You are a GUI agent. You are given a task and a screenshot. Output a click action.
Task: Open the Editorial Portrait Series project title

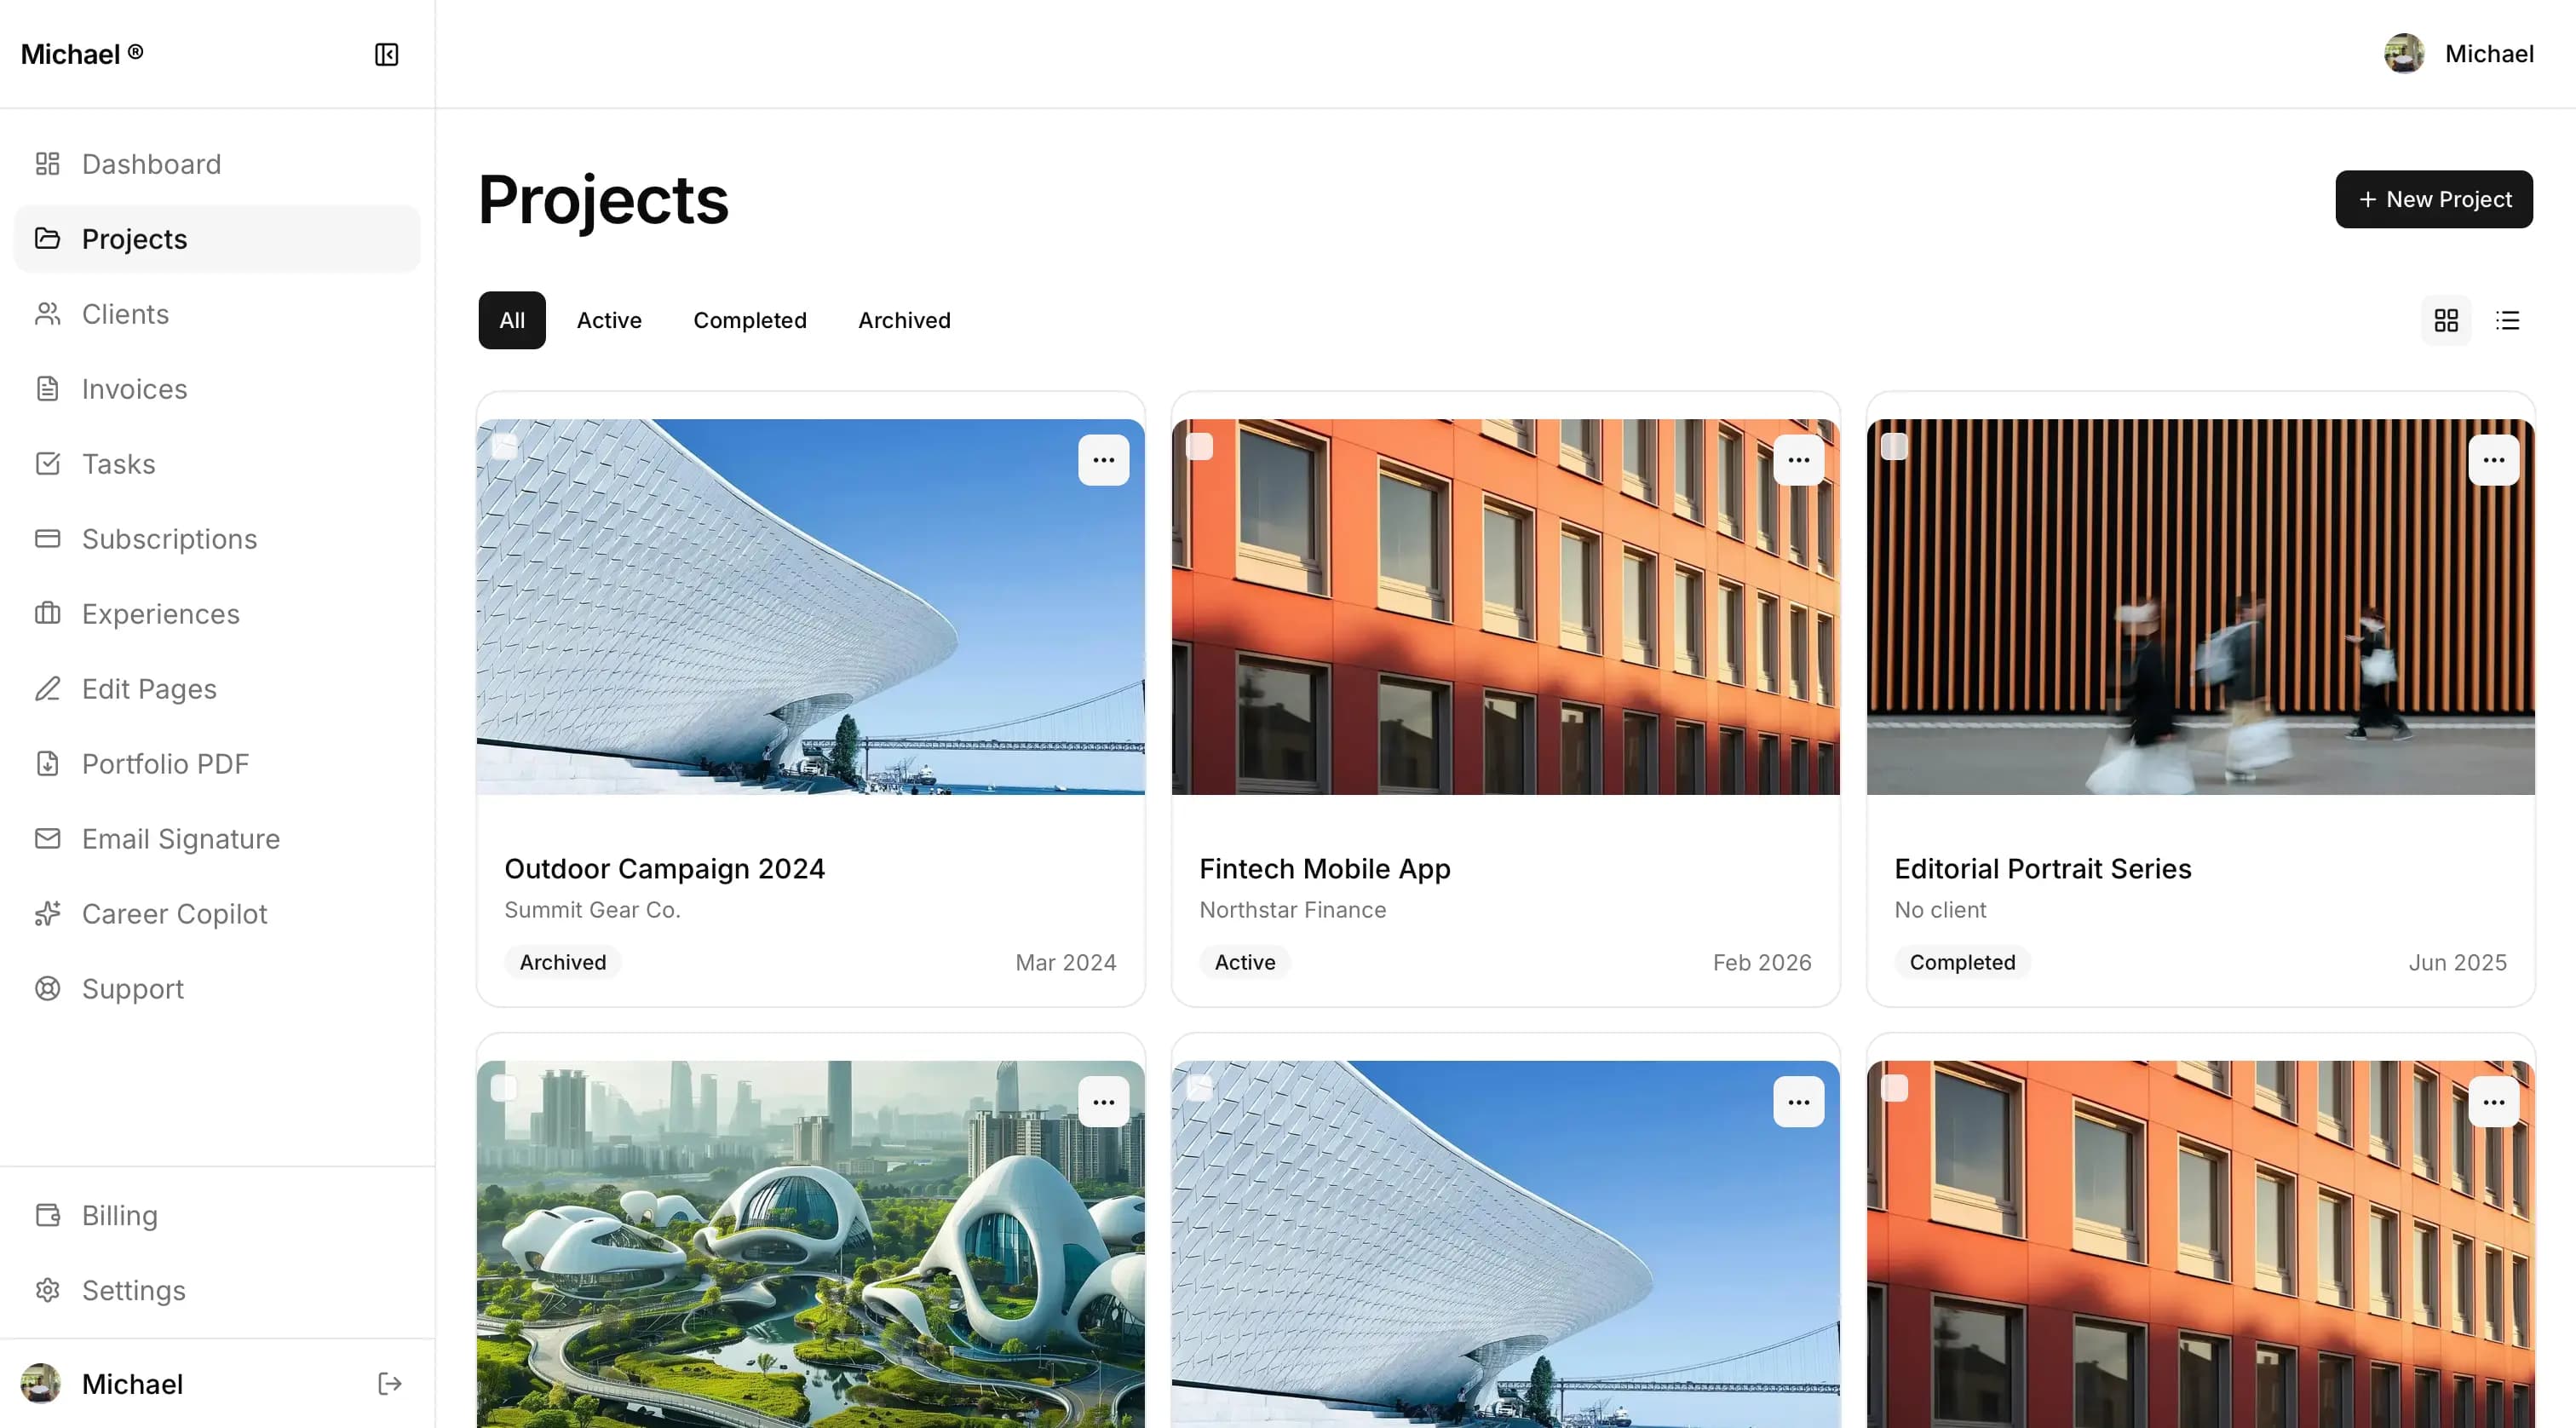pos(2043,868)
